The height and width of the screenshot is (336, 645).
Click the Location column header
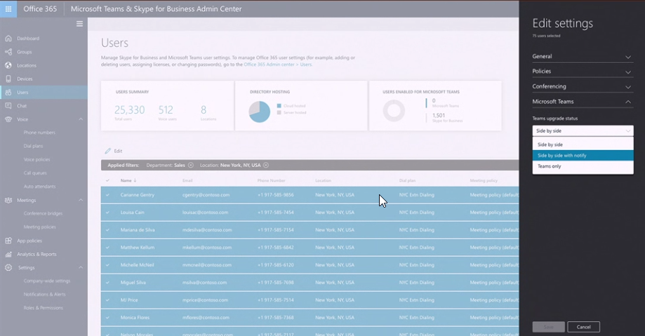(x=324, y=180)
